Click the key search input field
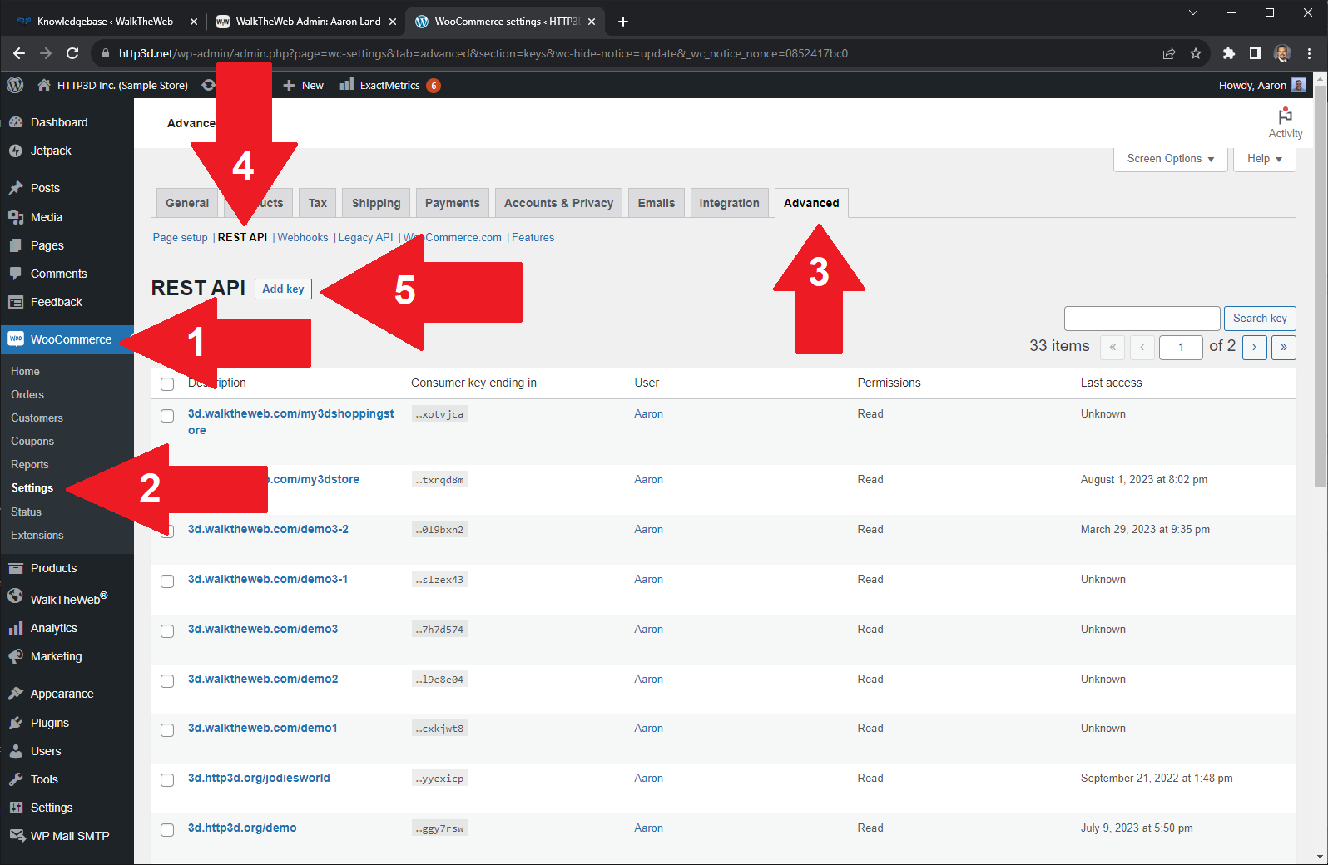Screen dimensions: 1328x865 click(x=1142, y=319)
